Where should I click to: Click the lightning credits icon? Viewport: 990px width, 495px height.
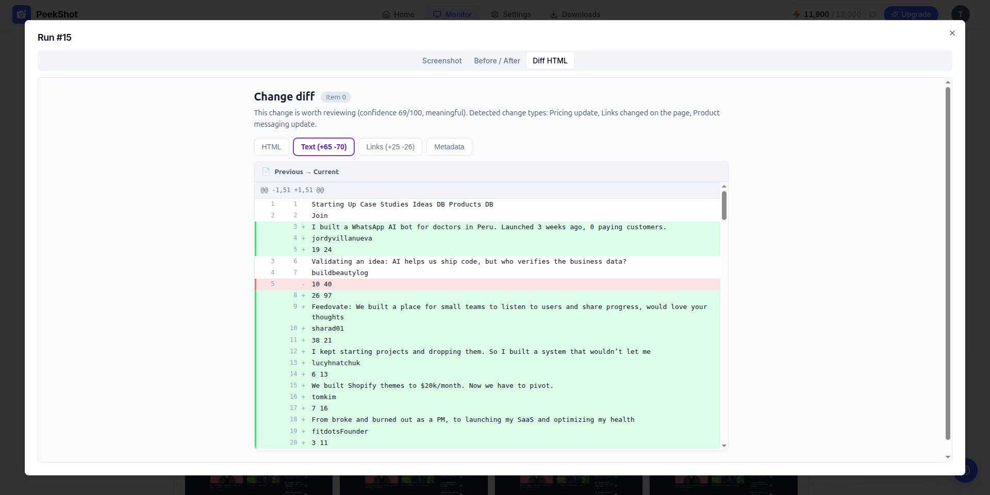797,14
